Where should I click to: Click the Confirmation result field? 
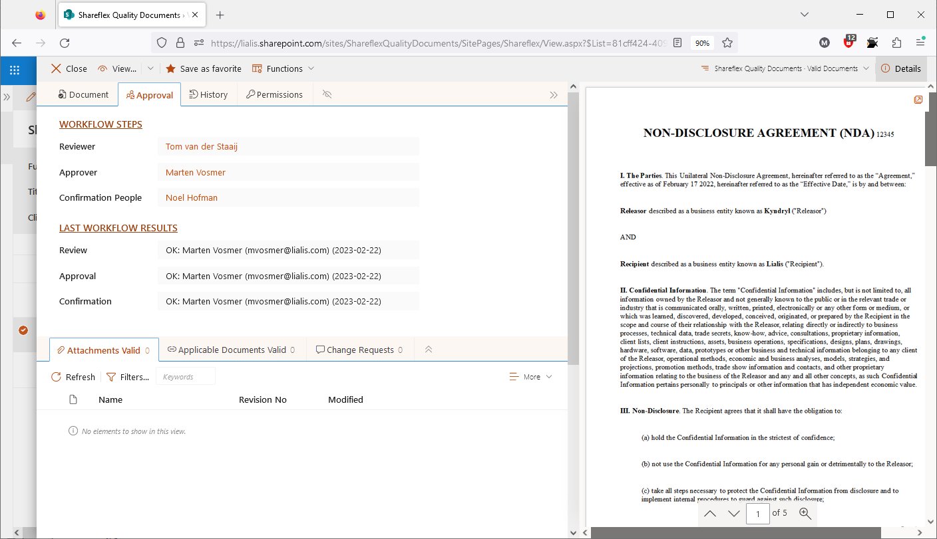(x=288, y=301)
